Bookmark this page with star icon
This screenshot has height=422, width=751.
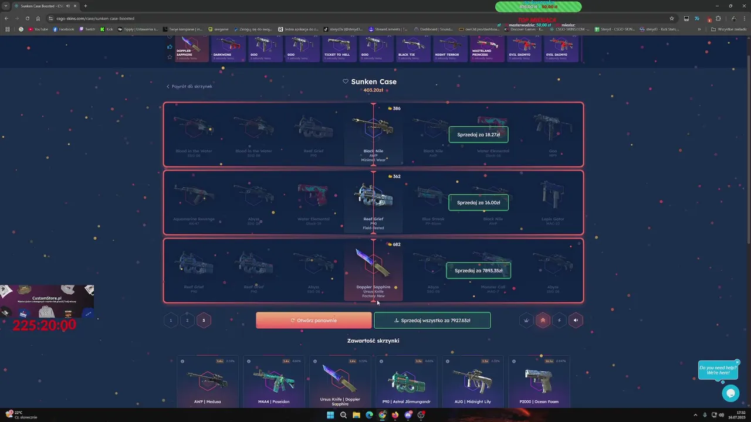(x=672, y=18)
